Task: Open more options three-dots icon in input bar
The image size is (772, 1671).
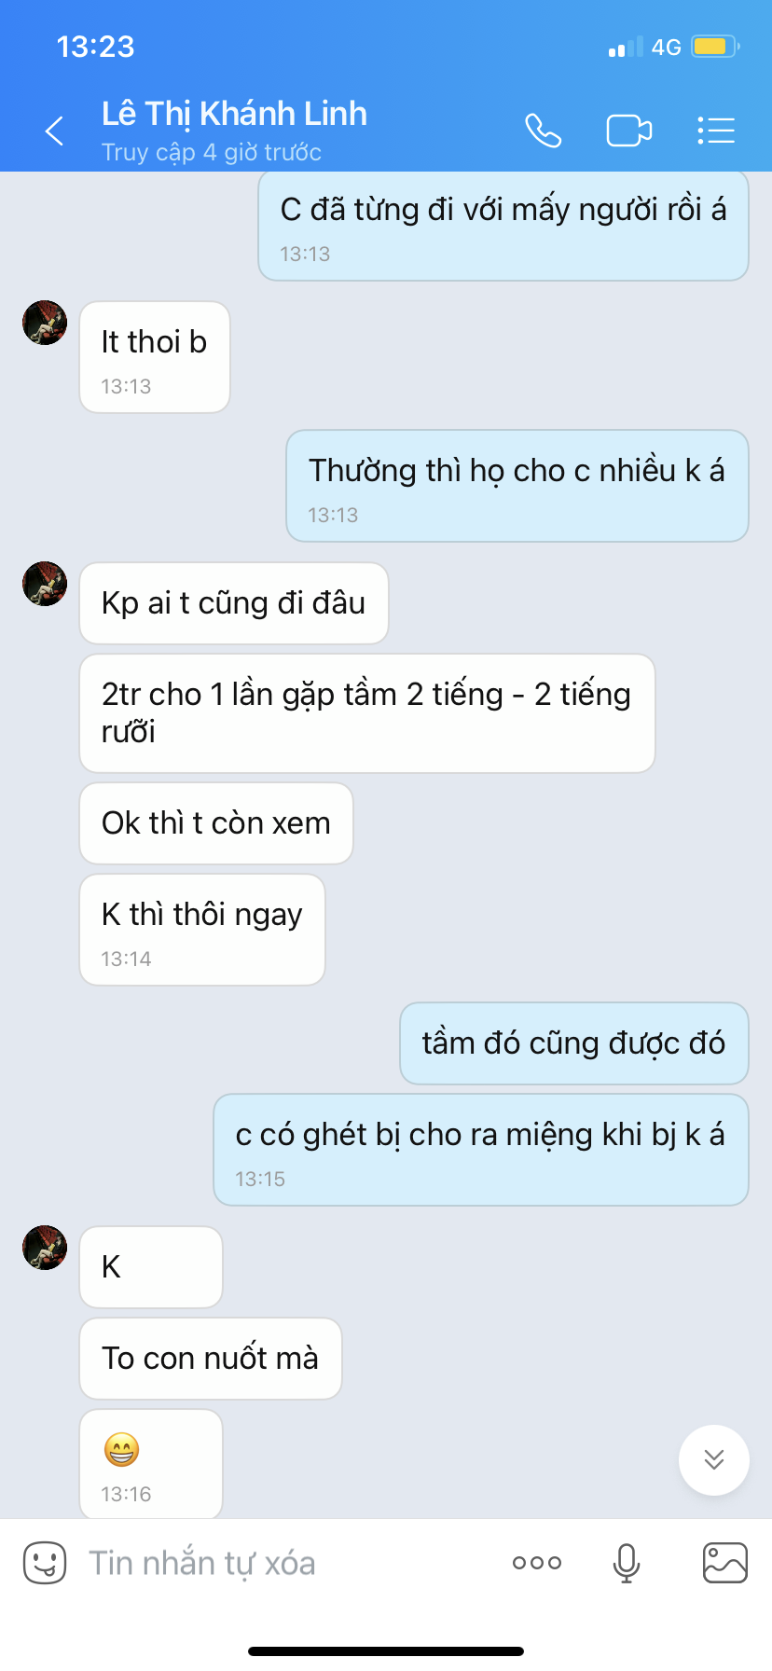Action: (537, 1563)
